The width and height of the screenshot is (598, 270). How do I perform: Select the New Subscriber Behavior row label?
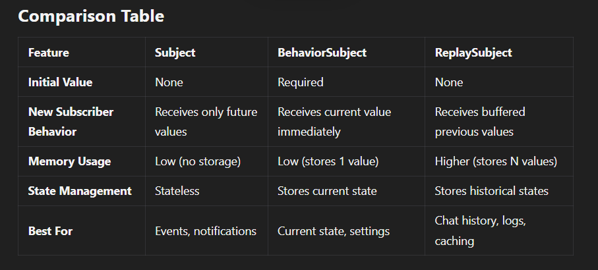[x=71, y=122]
